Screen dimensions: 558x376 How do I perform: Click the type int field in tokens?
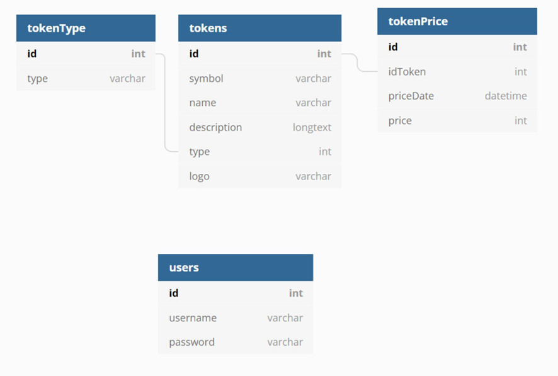(x=259, y=152)
